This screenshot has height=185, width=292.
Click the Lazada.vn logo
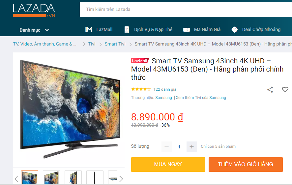34,11
